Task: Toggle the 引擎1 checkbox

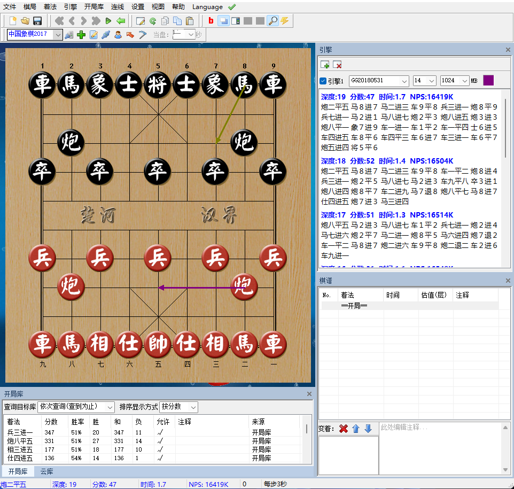Action: tap(323, 81)
